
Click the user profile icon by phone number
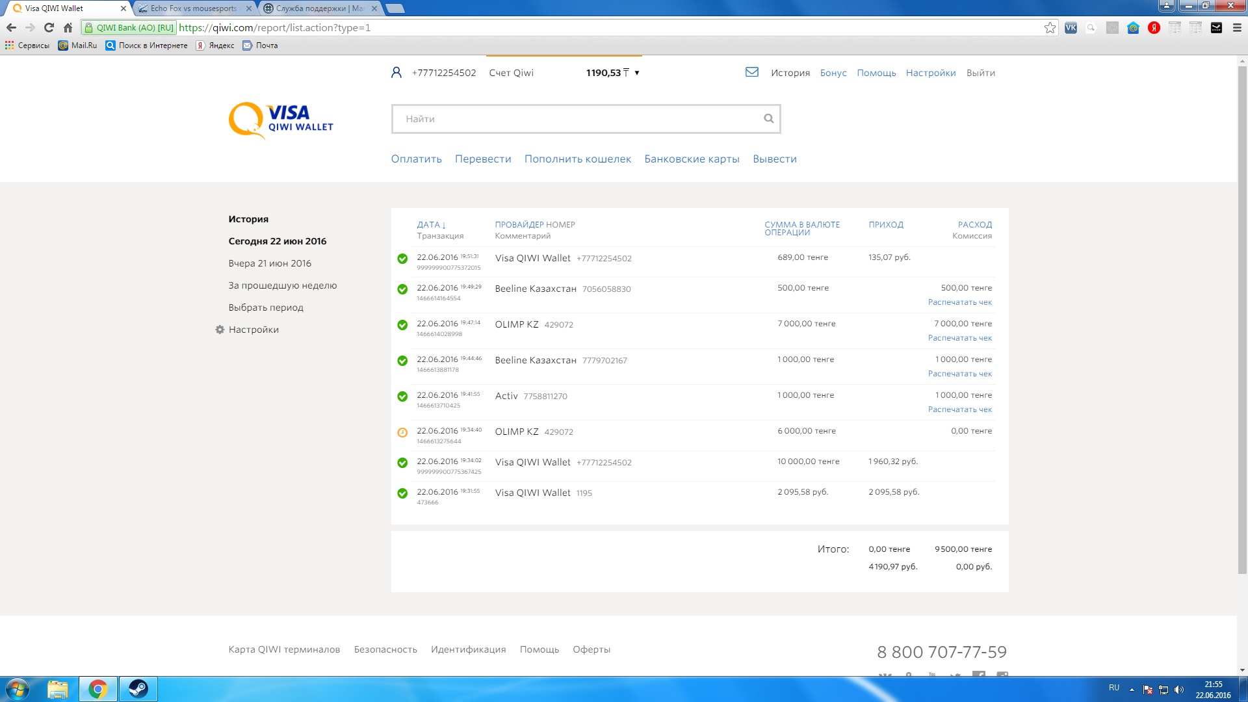point(396,73)
